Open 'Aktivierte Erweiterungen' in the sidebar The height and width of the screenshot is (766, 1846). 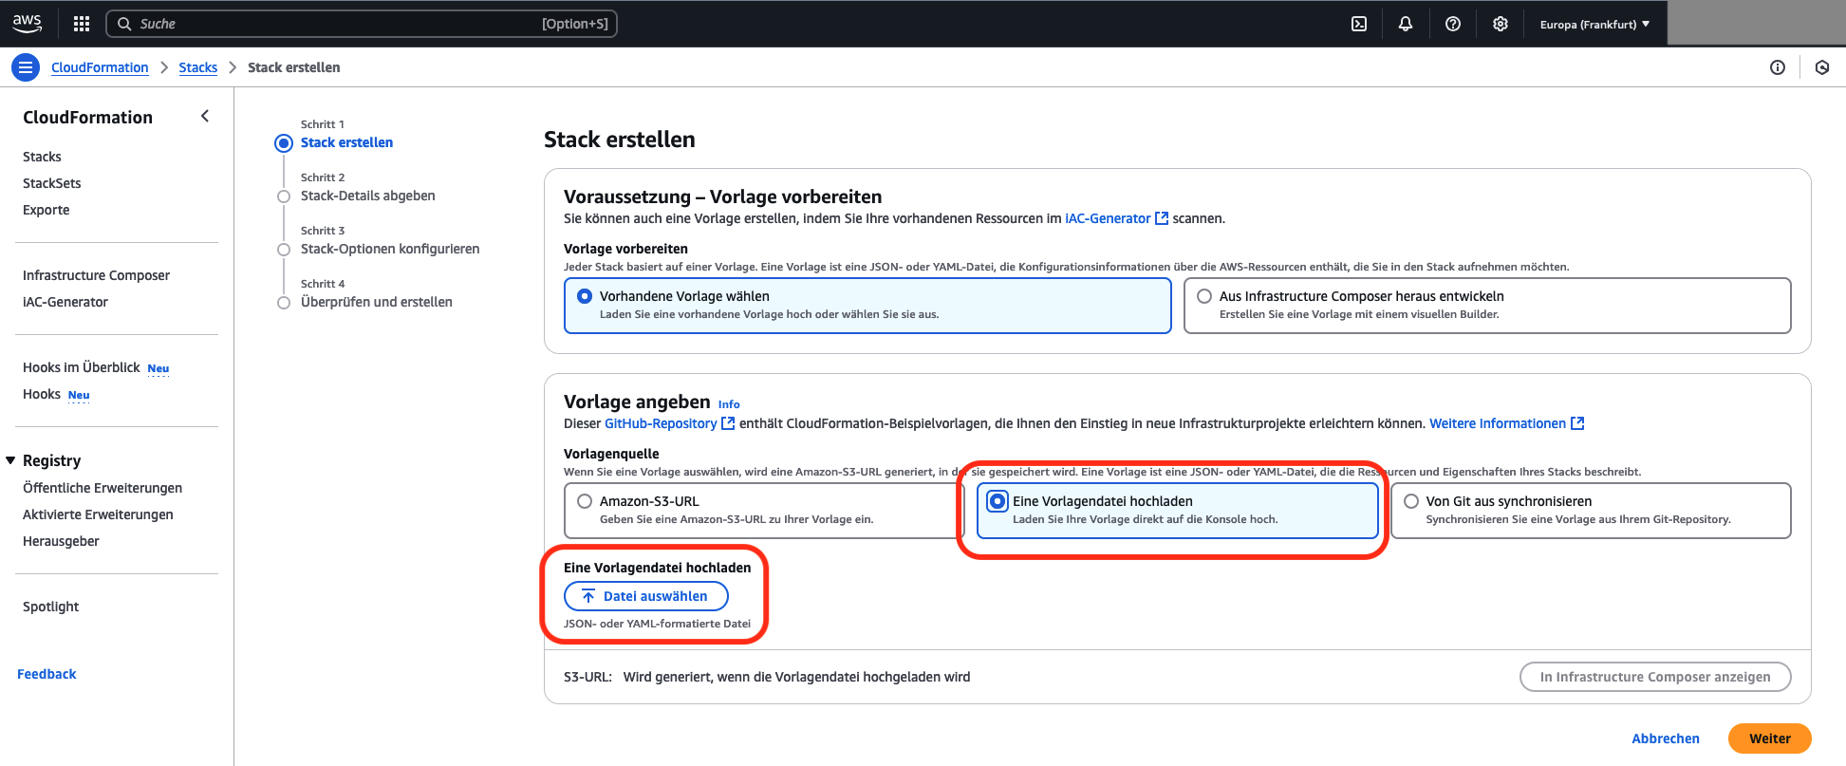(x=98, y=514)
